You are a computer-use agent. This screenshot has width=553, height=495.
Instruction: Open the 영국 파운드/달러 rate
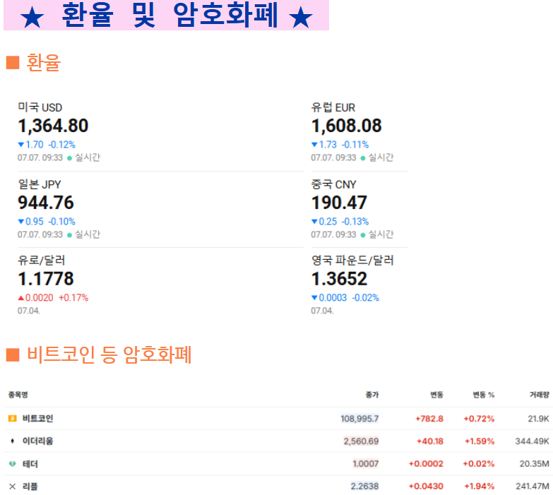[x=352, y=260]
